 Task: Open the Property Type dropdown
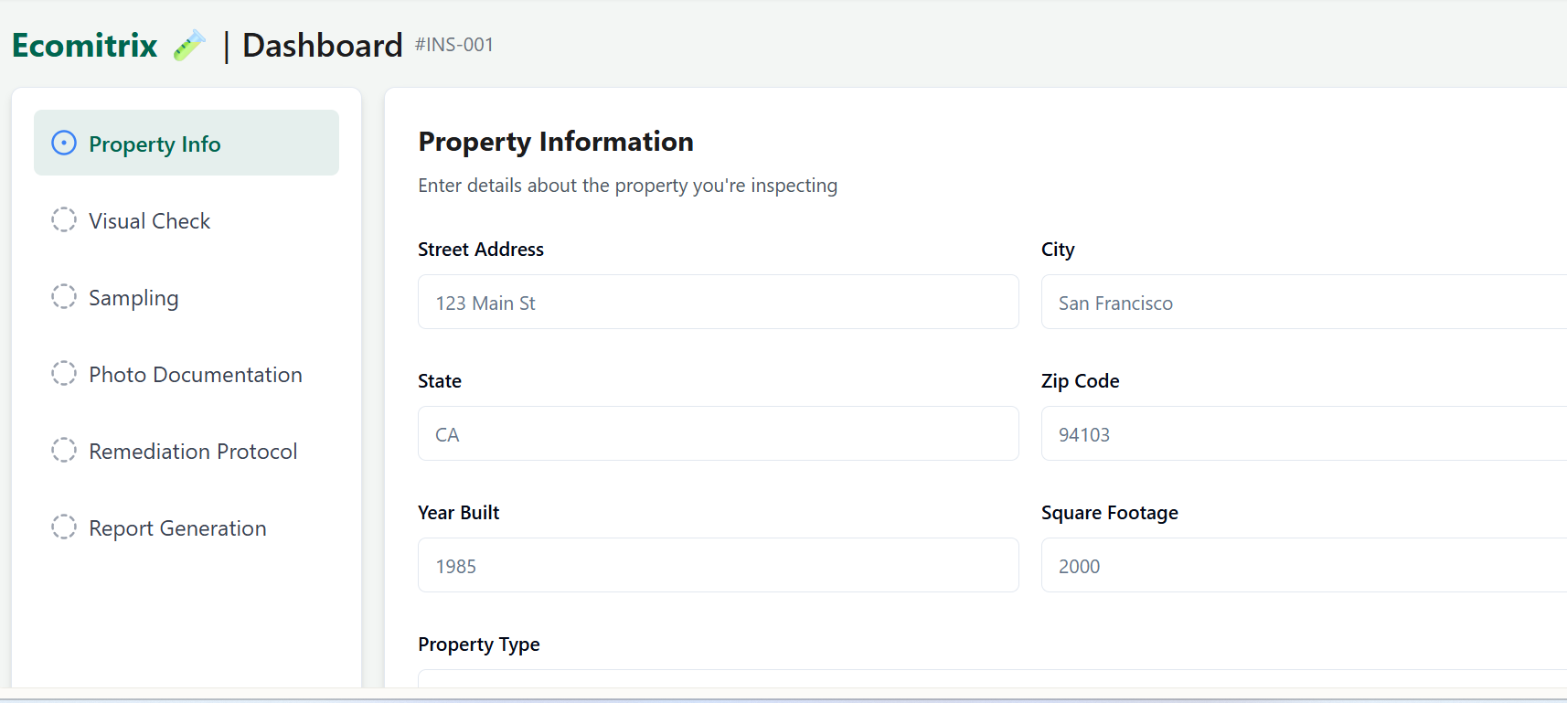993,678
